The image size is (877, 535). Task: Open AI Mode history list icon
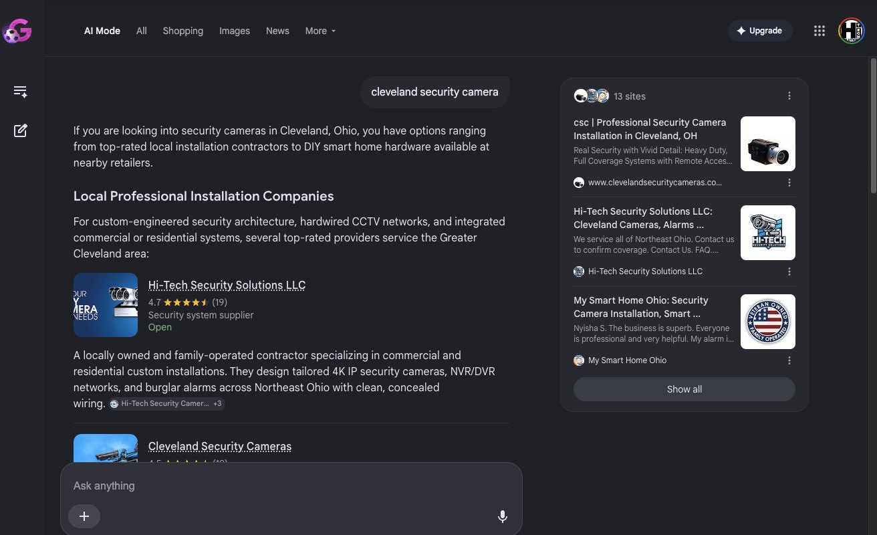tap(20, 92)
